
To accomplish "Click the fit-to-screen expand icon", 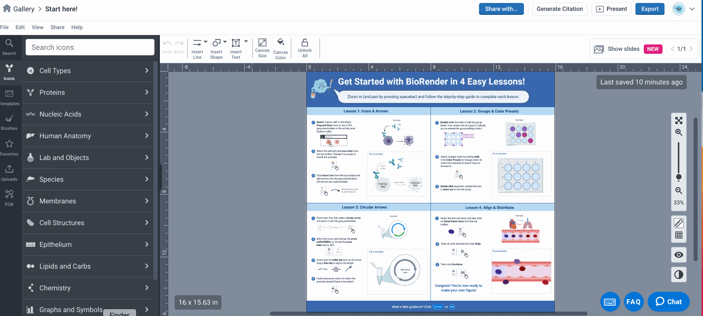I will [x=679, y=120].
